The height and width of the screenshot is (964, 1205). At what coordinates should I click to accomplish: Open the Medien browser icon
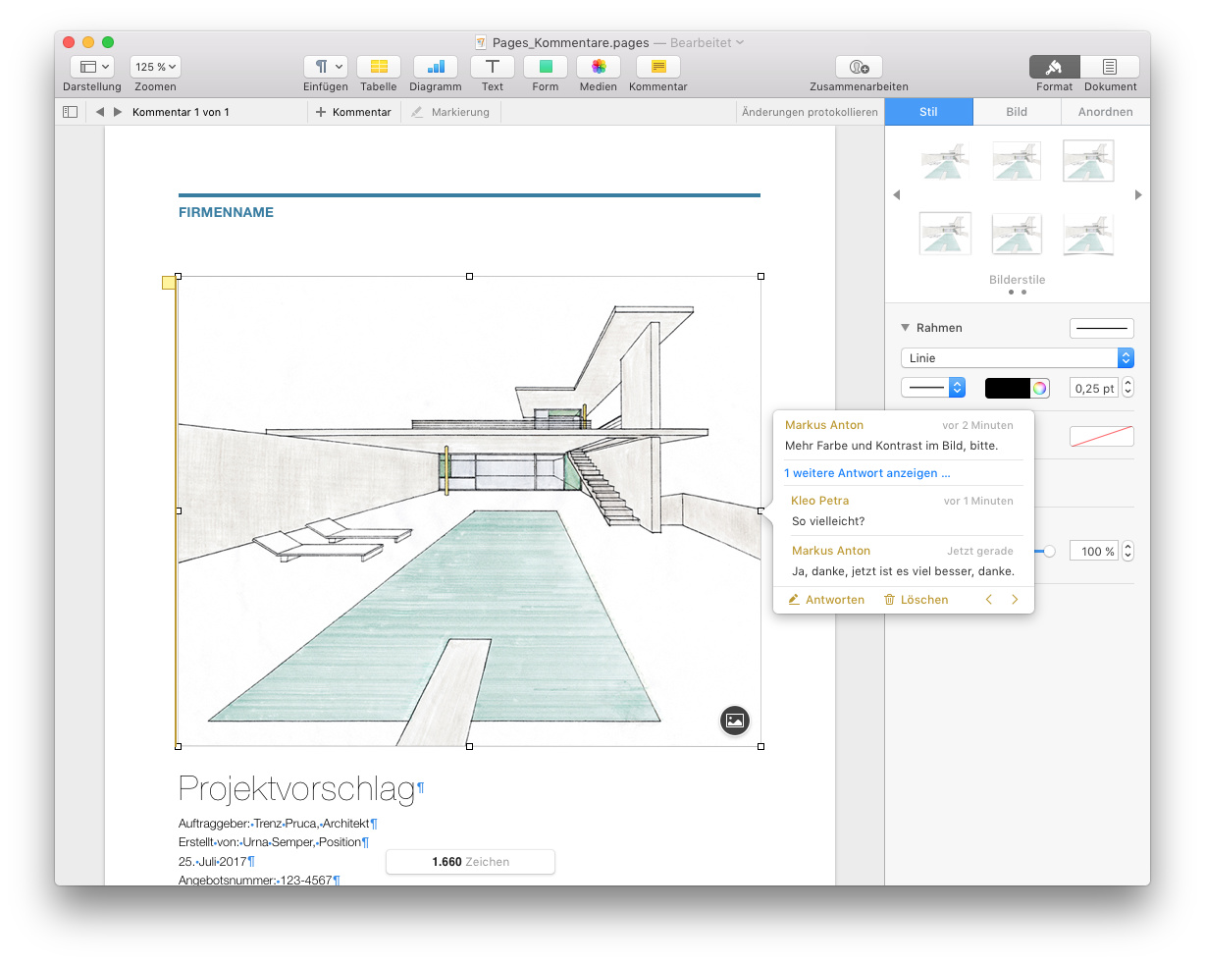(x=598, y=67)
